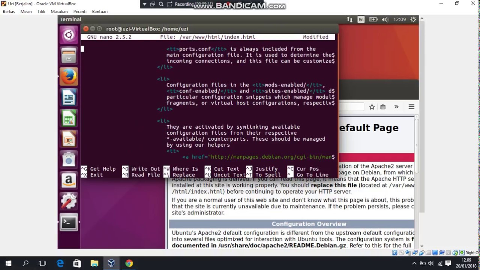Image resolution: width=480 pixels, height=270 pixels.
Task: Open Windows volume tray icon
Action: [x=431, y=263]
